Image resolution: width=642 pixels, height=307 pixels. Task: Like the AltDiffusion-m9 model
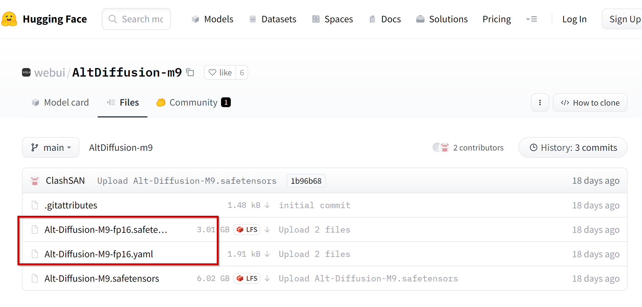click(x=220, y=72)
